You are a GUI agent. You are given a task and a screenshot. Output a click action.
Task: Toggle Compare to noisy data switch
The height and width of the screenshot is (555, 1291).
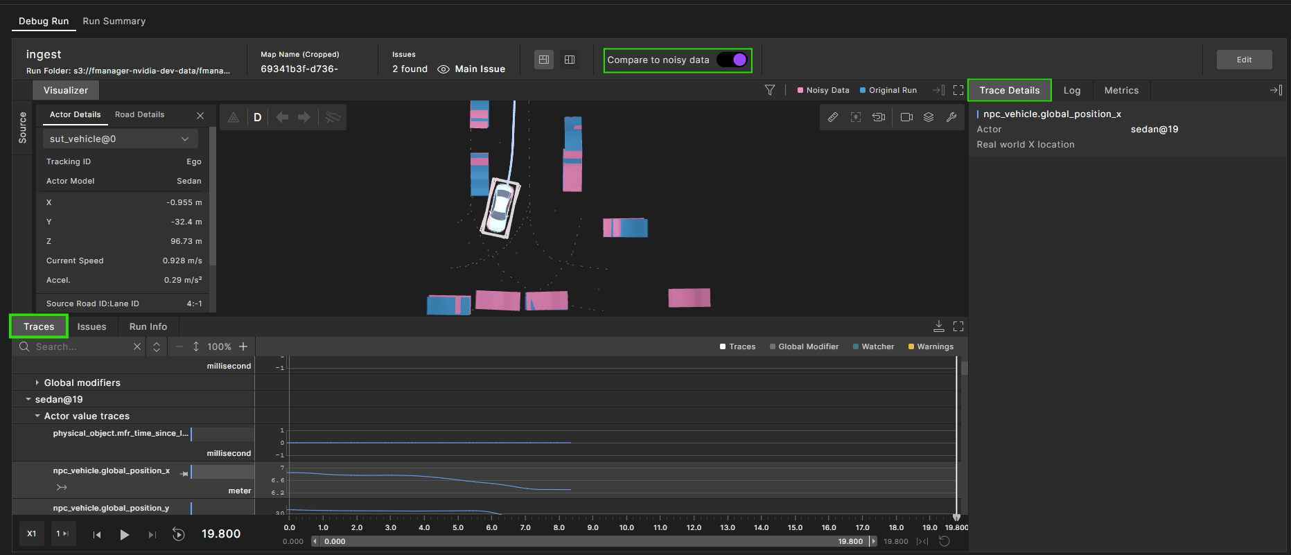[x=732, y=60]
